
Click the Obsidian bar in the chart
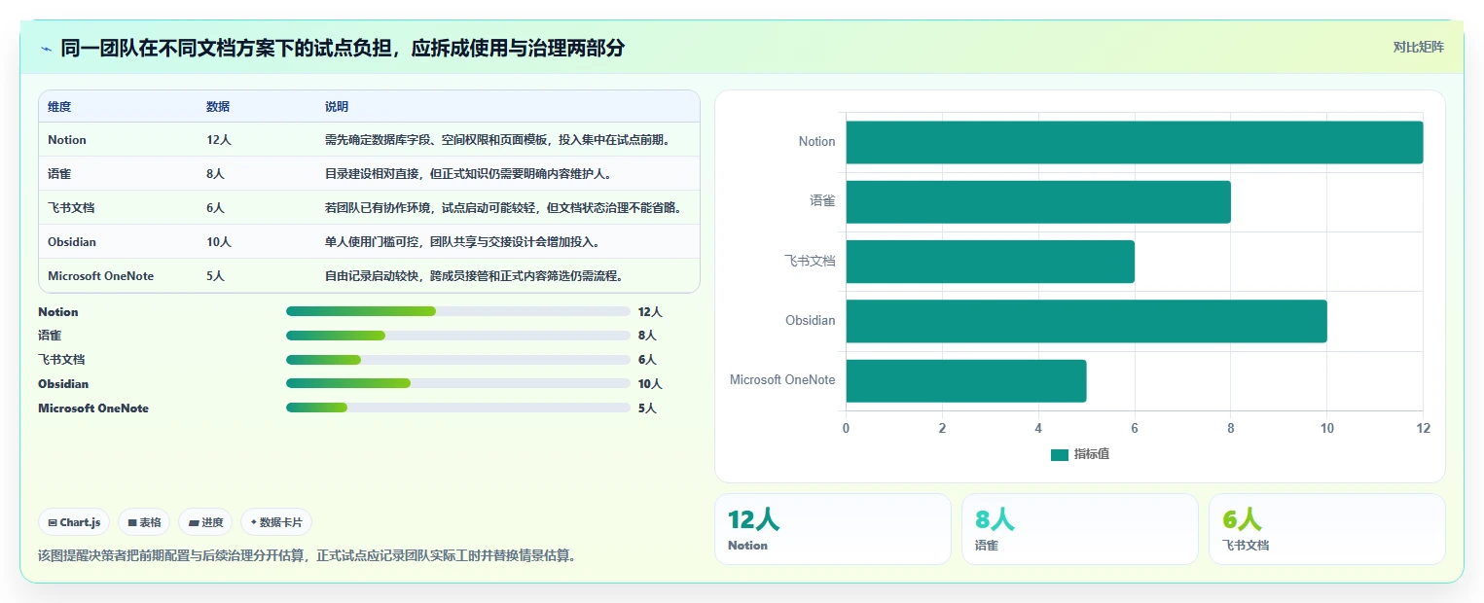click(x=1086, y=321)
